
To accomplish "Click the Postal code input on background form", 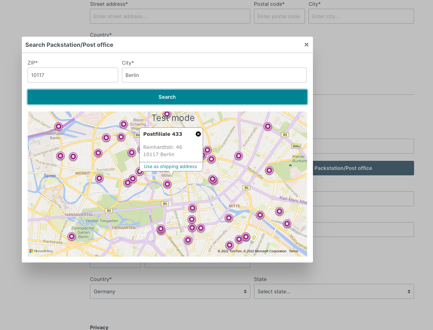I will [279, 16].
